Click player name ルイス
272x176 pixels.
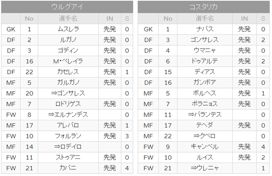tap(205, 158)
